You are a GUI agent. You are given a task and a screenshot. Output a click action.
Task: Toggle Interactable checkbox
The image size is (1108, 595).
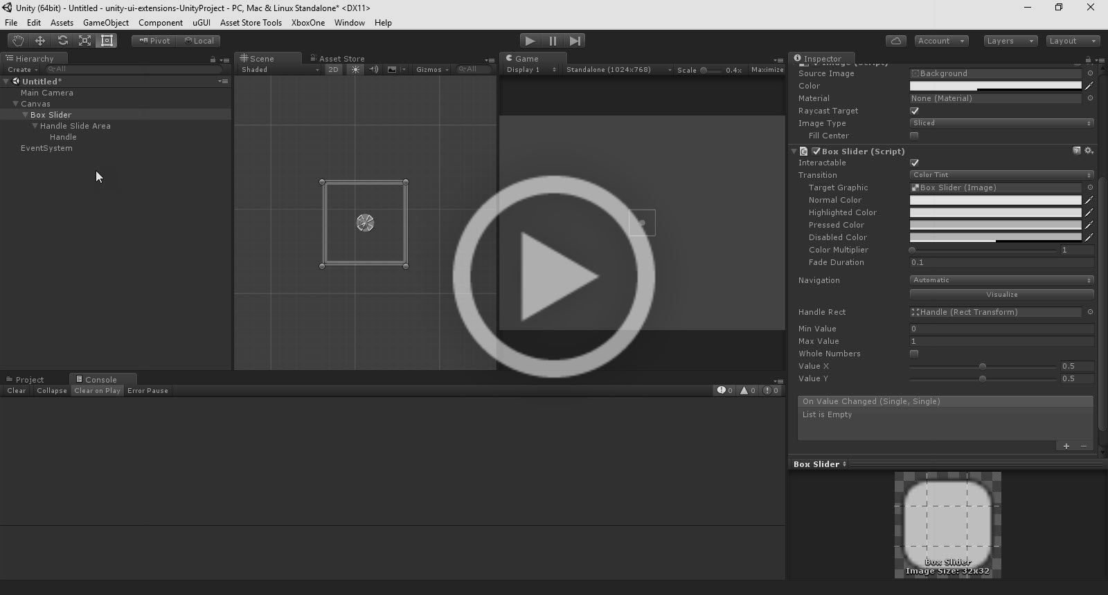tap(914, 163)
